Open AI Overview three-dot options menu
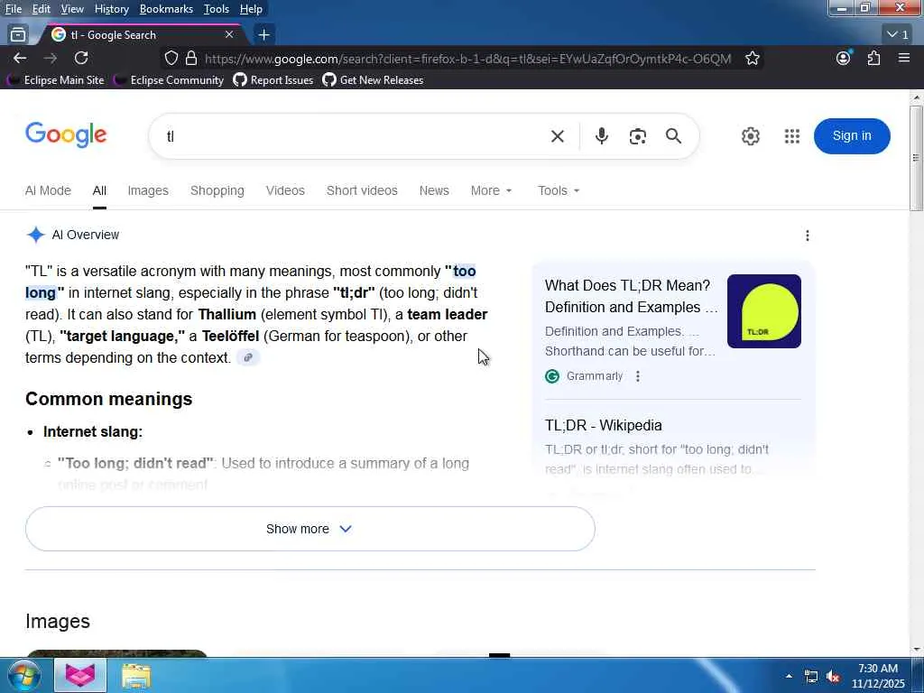 pyautogui.click(x=808, y=236)
